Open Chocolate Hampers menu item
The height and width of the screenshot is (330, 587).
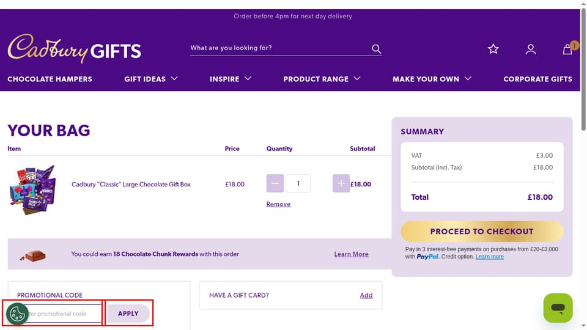(x=50, y=79)
